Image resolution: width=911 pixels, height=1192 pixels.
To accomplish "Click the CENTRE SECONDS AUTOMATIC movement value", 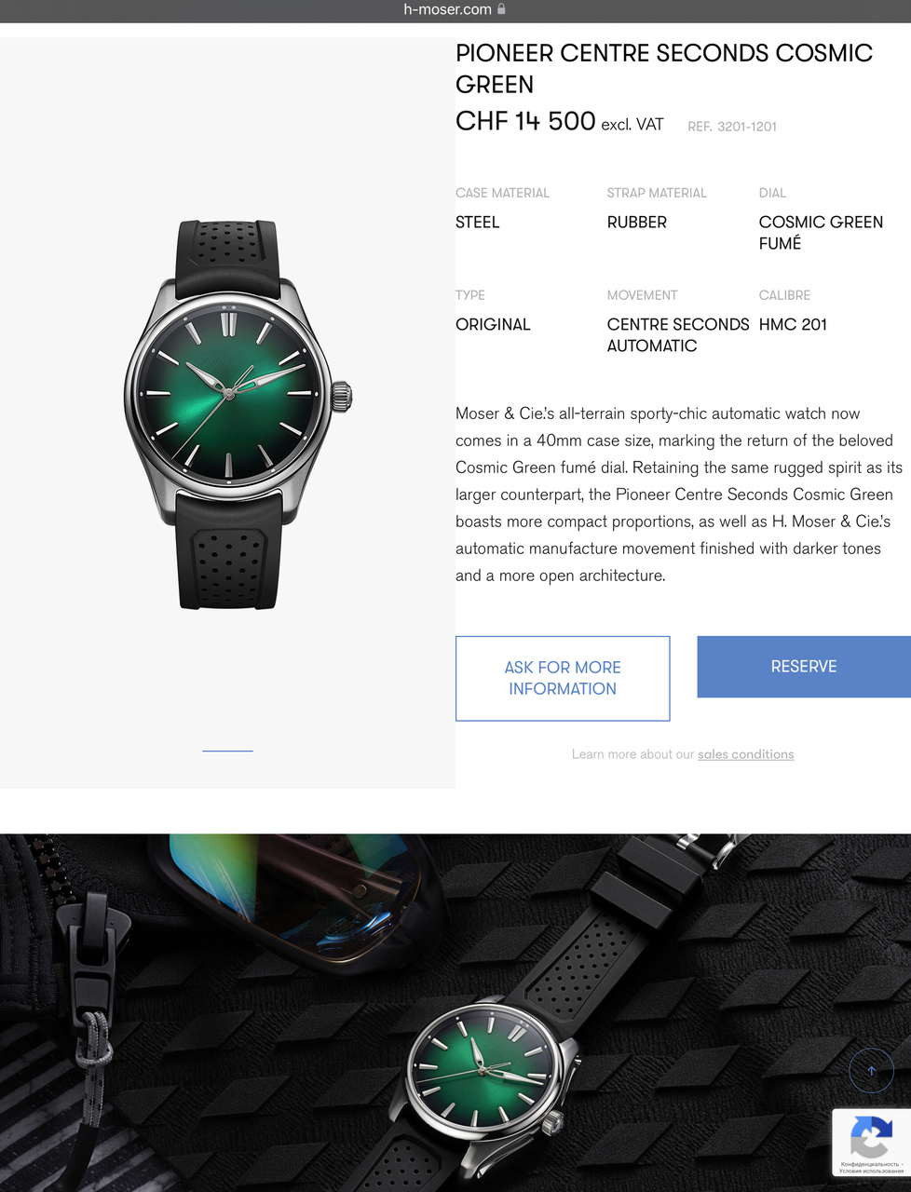I will click(678, 335).
